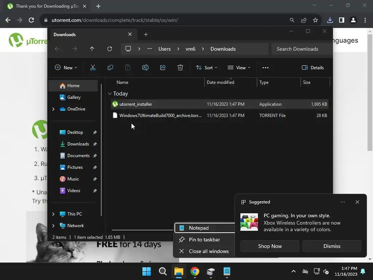
Task: Open Windows Start menu
Action: [146, 271]
